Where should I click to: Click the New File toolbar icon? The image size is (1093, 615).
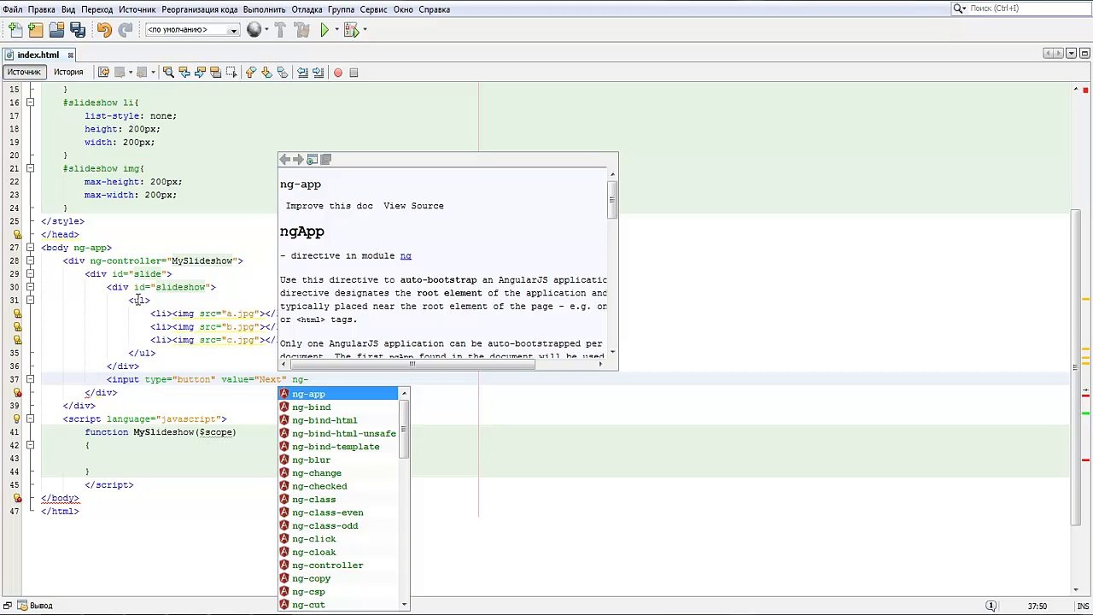[x=15, y=30]
